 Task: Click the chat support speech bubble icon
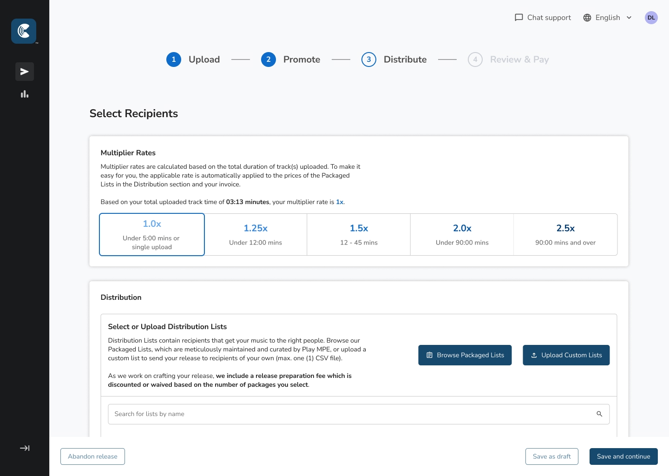pos(518,18)
